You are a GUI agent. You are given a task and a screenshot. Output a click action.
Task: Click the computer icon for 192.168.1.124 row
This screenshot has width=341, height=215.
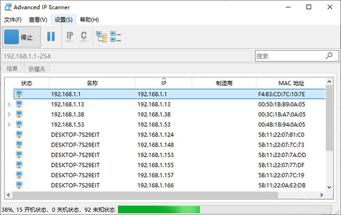(20, 134)
